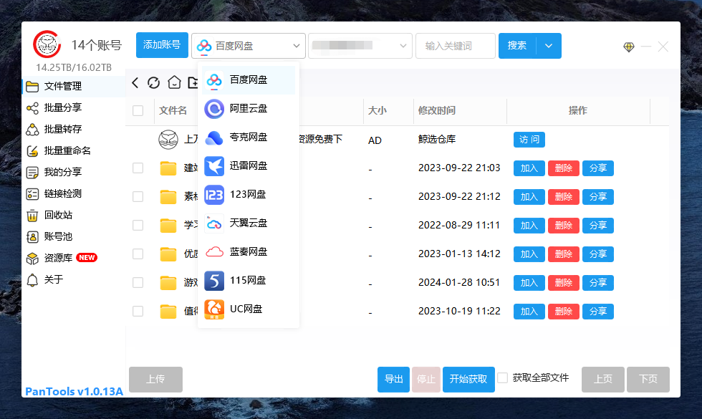Tick the checkbox beside the second folder row
The image size is (702, 419).
point(138,196)
